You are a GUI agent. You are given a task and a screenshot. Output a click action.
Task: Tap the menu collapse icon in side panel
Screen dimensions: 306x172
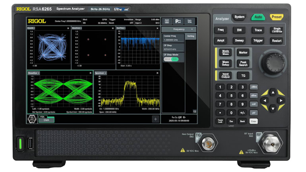pos(195,111)
